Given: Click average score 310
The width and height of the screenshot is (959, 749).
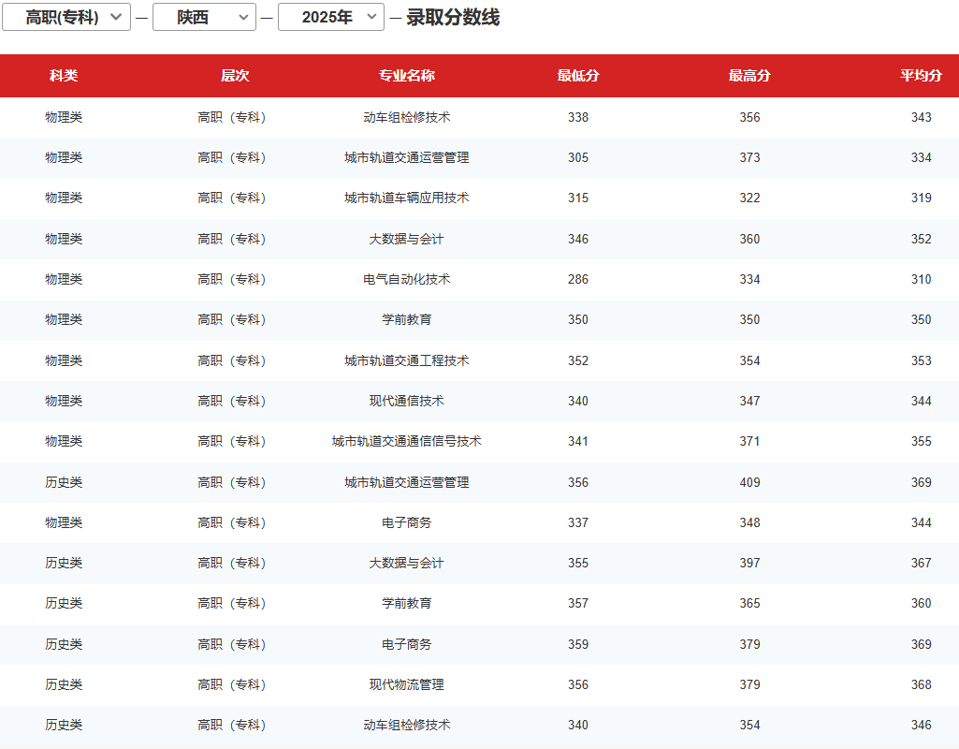Looking at the screenshot, I should (921, 280).
